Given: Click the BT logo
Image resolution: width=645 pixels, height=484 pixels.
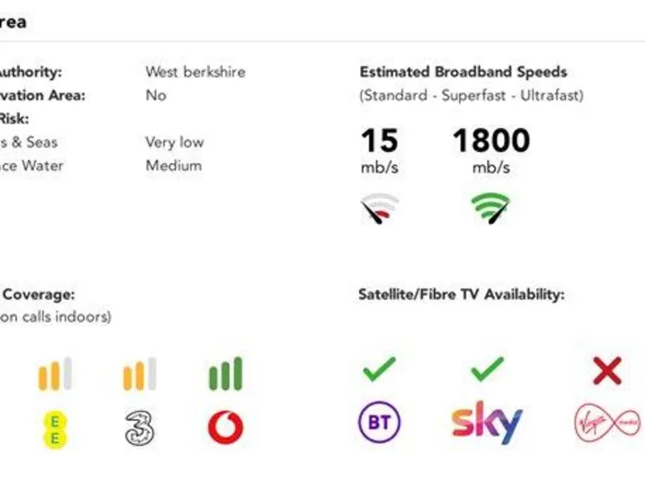Looking at the screenshot, I should [378, 422].
